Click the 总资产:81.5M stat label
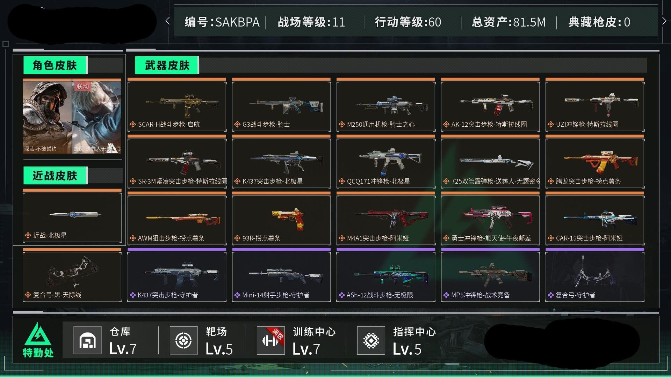671x377 pixels. 508,22
